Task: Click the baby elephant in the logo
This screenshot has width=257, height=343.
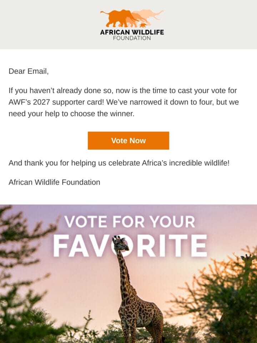Action: tap(143, 25)
